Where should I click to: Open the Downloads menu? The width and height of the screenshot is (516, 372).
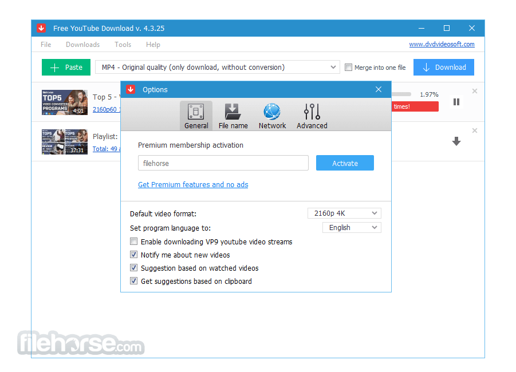click(x=82, y=45)
